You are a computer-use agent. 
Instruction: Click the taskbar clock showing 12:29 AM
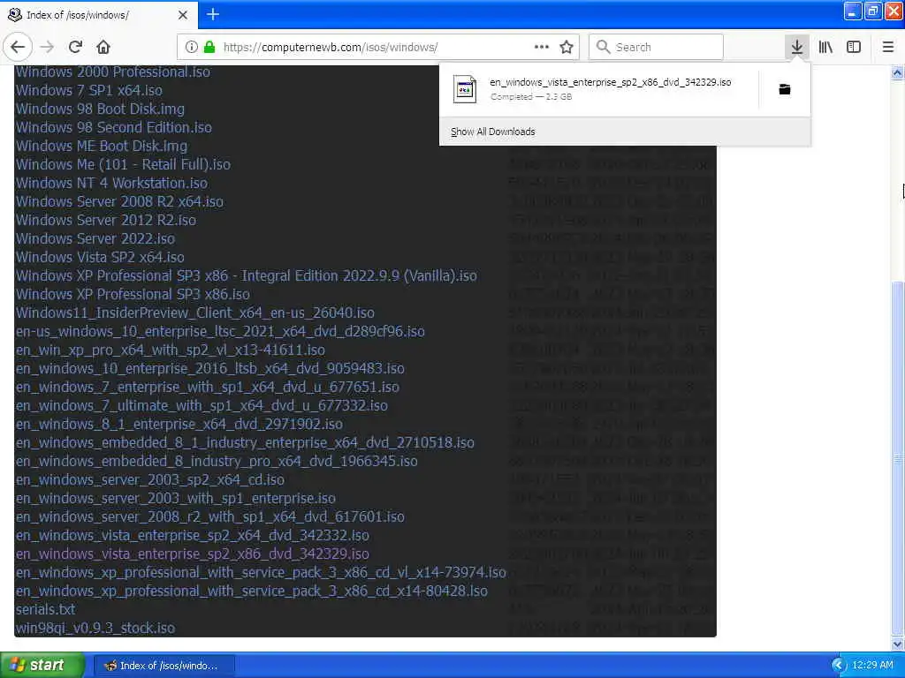(x=872, y=666)
